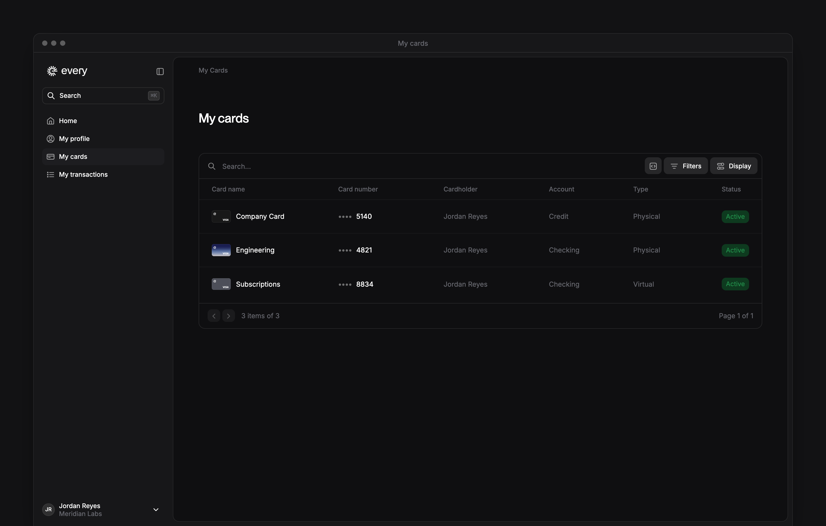Sort by Card name column header
Image resolution: width=826 pixels, height=526 pixels.
228,189
